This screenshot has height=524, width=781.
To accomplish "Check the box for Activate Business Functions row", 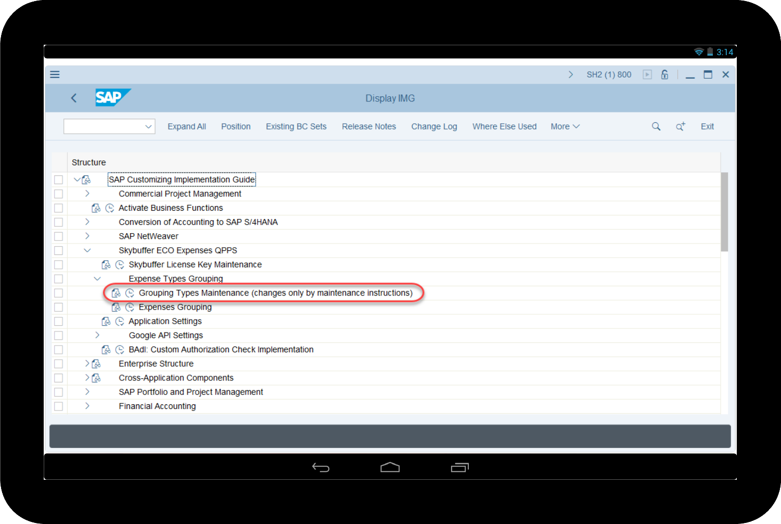I will point(59,208).
